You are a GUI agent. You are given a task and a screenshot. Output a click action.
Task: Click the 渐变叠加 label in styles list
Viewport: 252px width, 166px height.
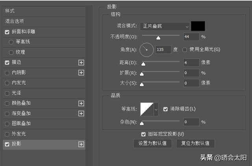[21, 113]
